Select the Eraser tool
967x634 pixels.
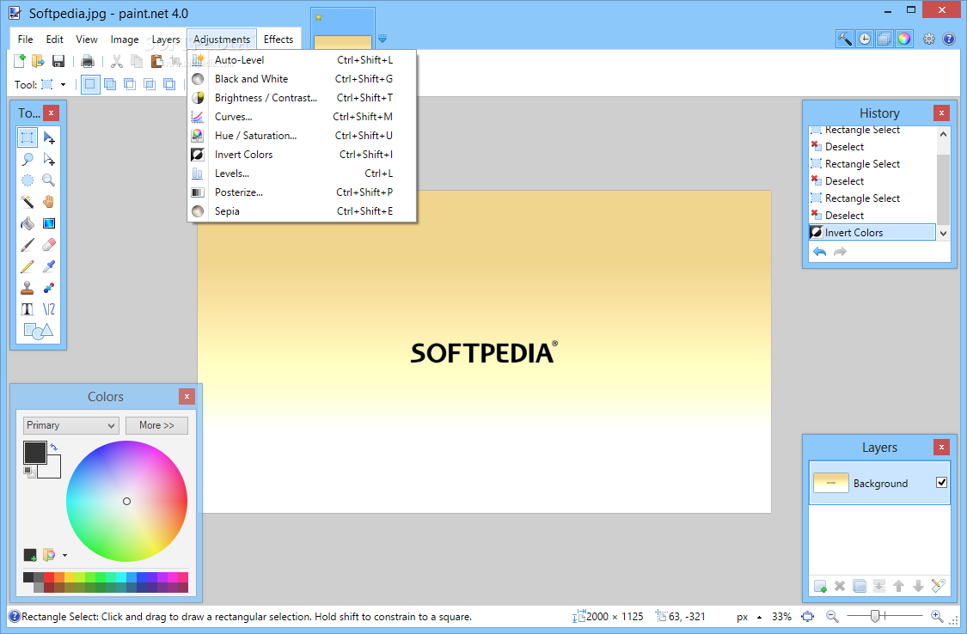[49, 245]
